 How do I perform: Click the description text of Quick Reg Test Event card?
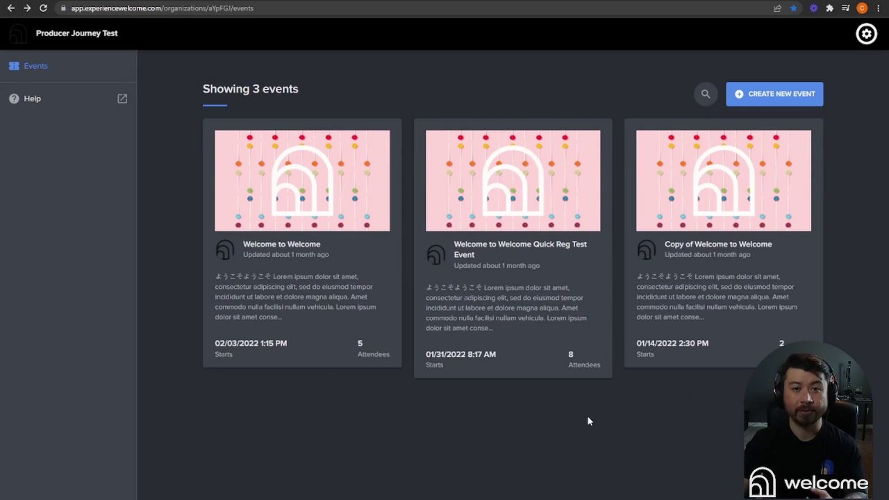(508, 308)
